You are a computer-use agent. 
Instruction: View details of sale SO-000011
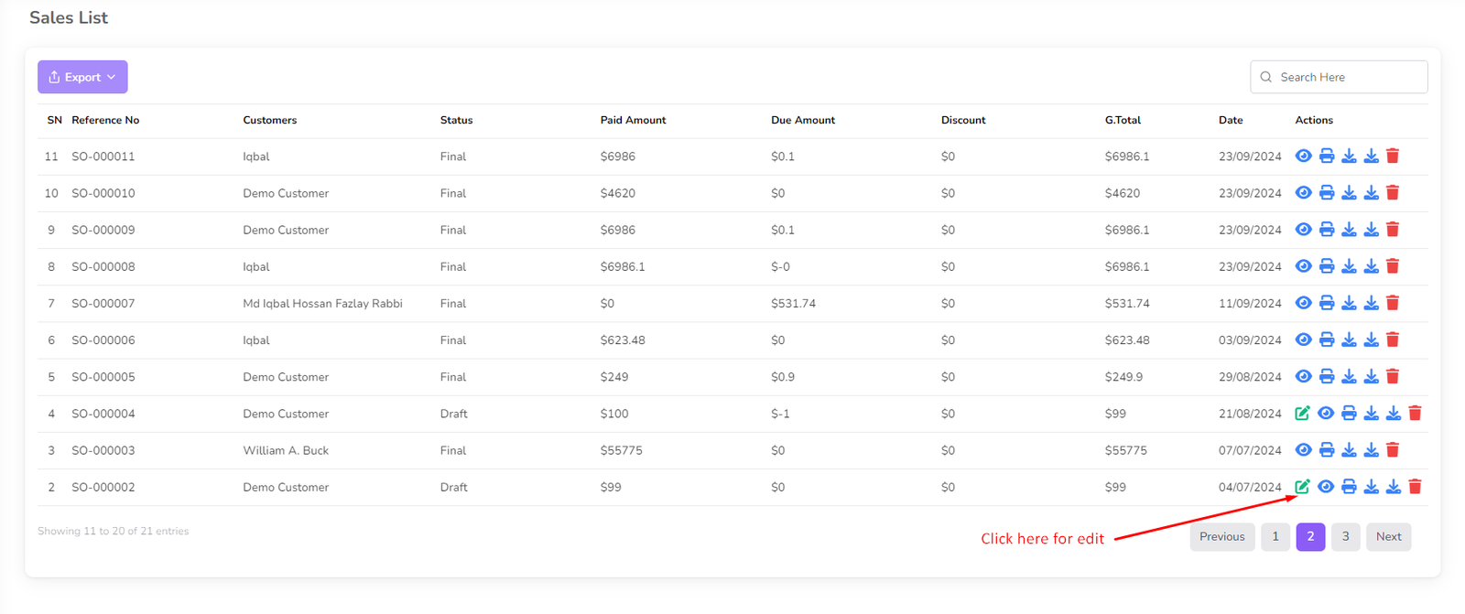(1304, 156)
